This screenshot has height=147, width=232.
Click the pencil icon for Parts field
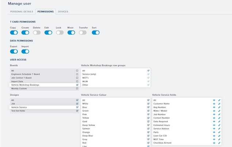point(219,132)
